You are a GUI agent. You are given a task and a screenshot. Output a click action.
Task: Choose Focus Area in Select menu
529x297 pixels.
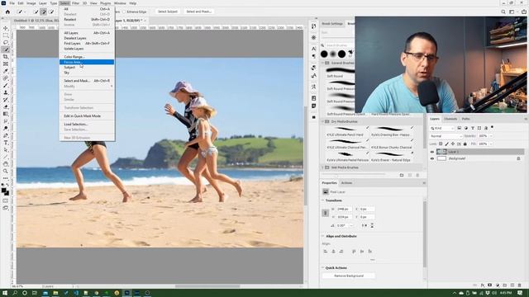[x=87, y=62]
